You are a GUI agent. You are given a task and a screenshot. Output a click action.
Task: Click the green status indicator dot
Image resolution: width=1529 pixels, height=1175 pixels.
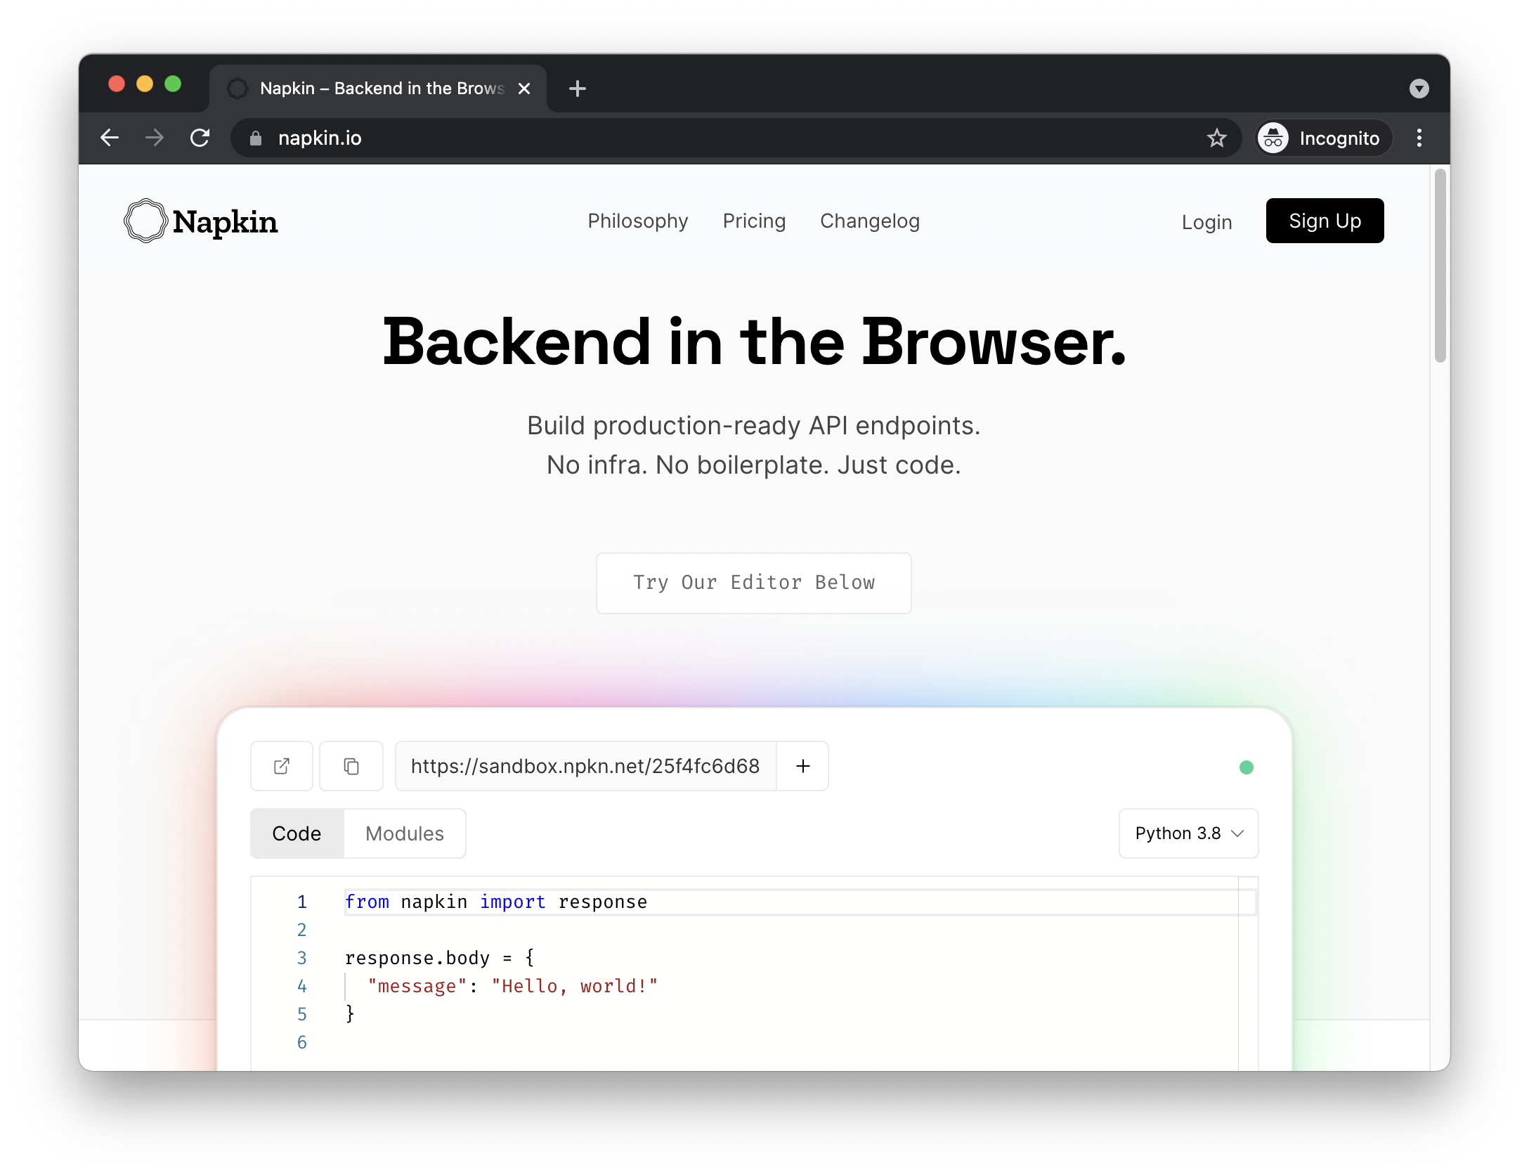click(x=1246, y=767)
